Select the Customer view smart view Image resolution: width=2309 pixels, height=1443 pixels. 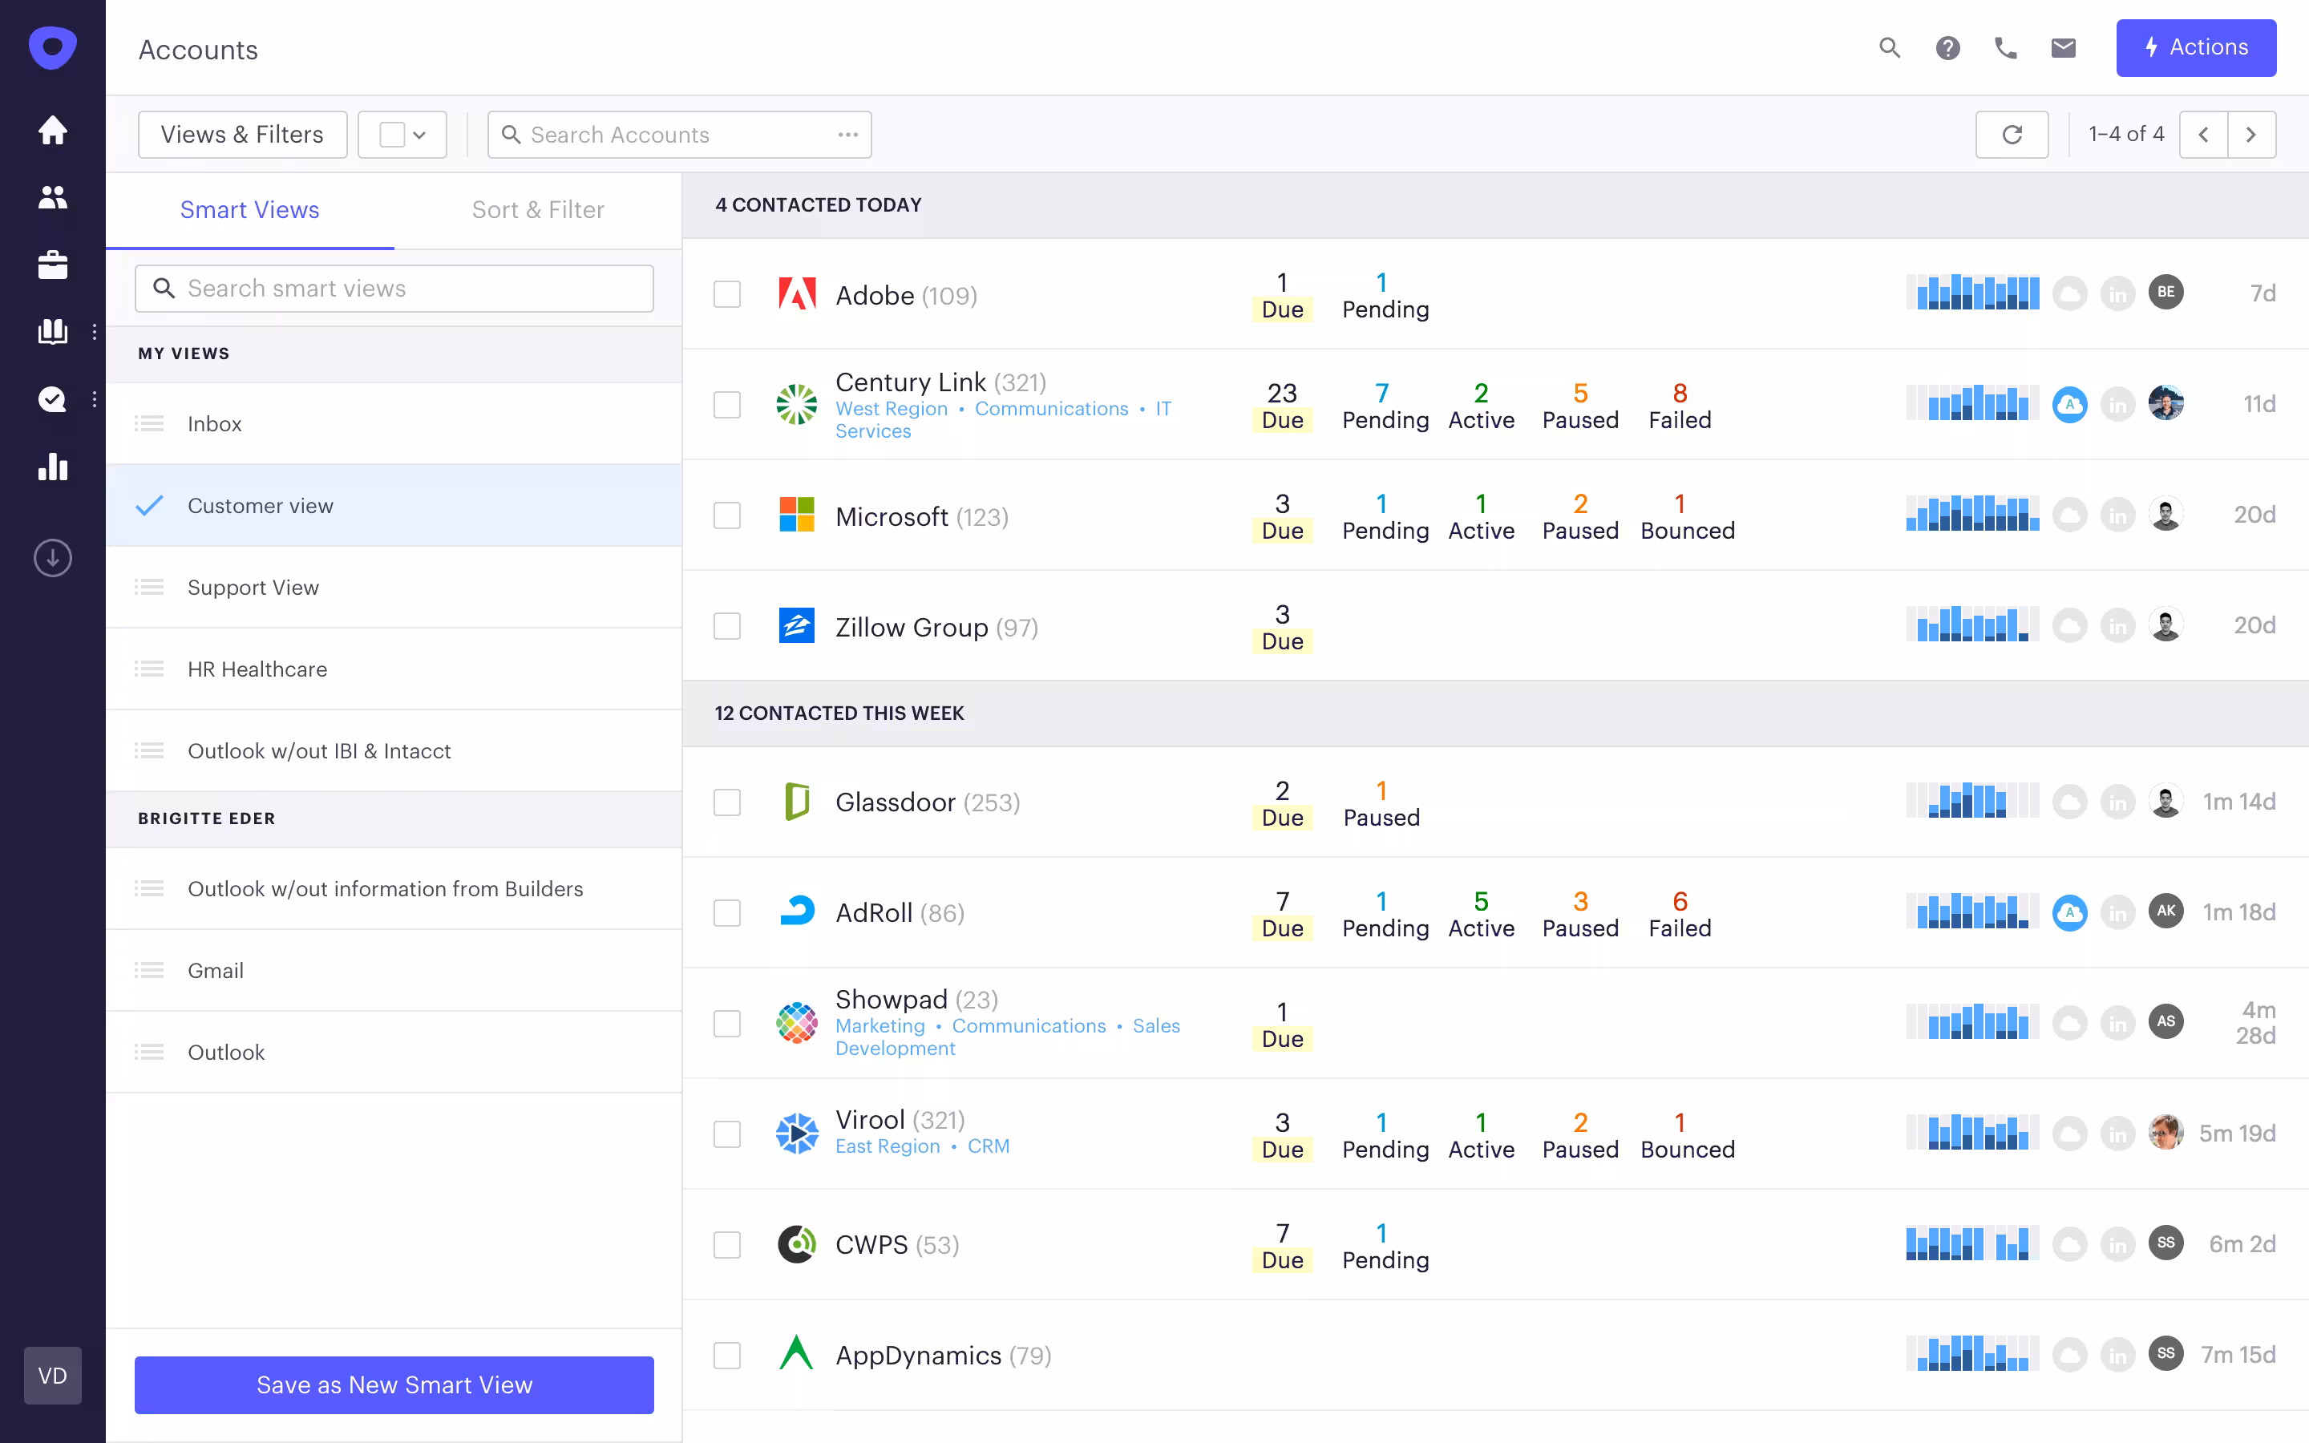tap(261, 506)
